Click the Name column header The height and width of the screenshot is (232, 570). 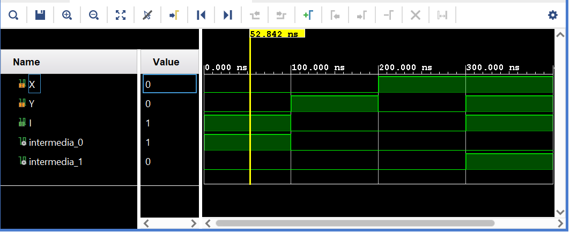point(26,62)
